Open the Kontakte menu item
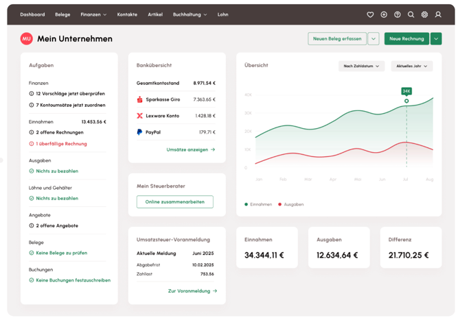 pyautogui.click(x=127, y=14)
